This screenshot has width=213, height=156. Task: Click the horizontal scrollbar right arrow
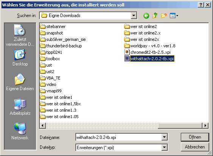click(x=205, y=125)
